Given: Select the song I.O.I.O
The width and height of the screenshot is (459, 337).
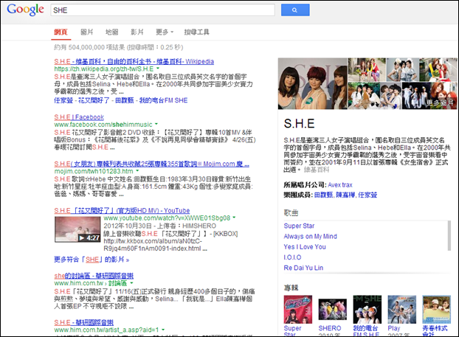Looking at the screenshot, I should pyautogui.click(x=292, y=257).
